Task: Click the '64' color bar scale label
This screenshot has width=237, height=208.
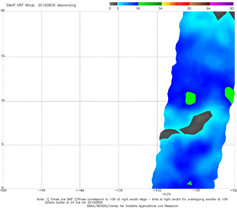Action: (208, 8)
